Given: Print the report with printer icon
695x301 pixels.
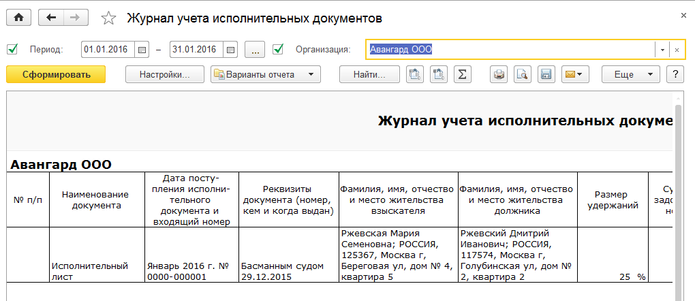Looking at the screenshot, I should point(500,74).
